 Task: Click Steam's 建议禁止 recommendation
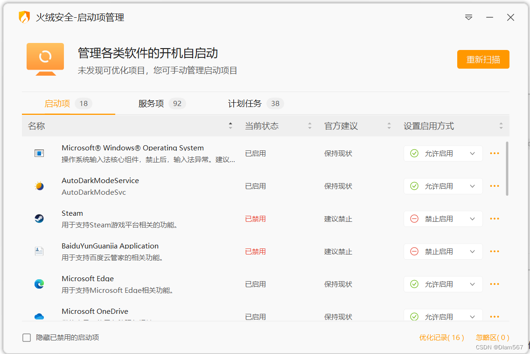[338, 219]
